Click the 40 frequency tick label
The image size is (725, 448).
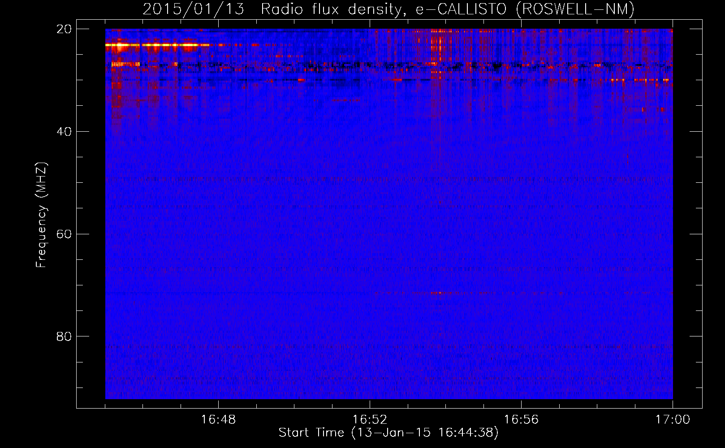[64, 131]
